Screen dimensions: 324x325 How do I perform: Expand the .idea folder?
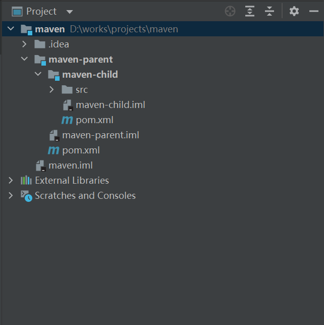tap(24, 44)
